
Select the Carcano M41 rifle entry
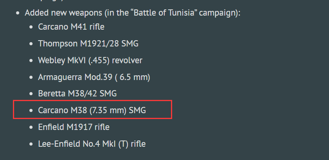pyautogui.click(x=71, y=27)
